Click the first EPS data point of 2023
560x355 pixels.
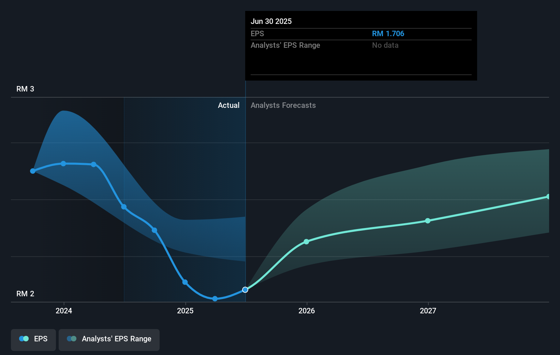pyautogui.click(x=33, y=171)
